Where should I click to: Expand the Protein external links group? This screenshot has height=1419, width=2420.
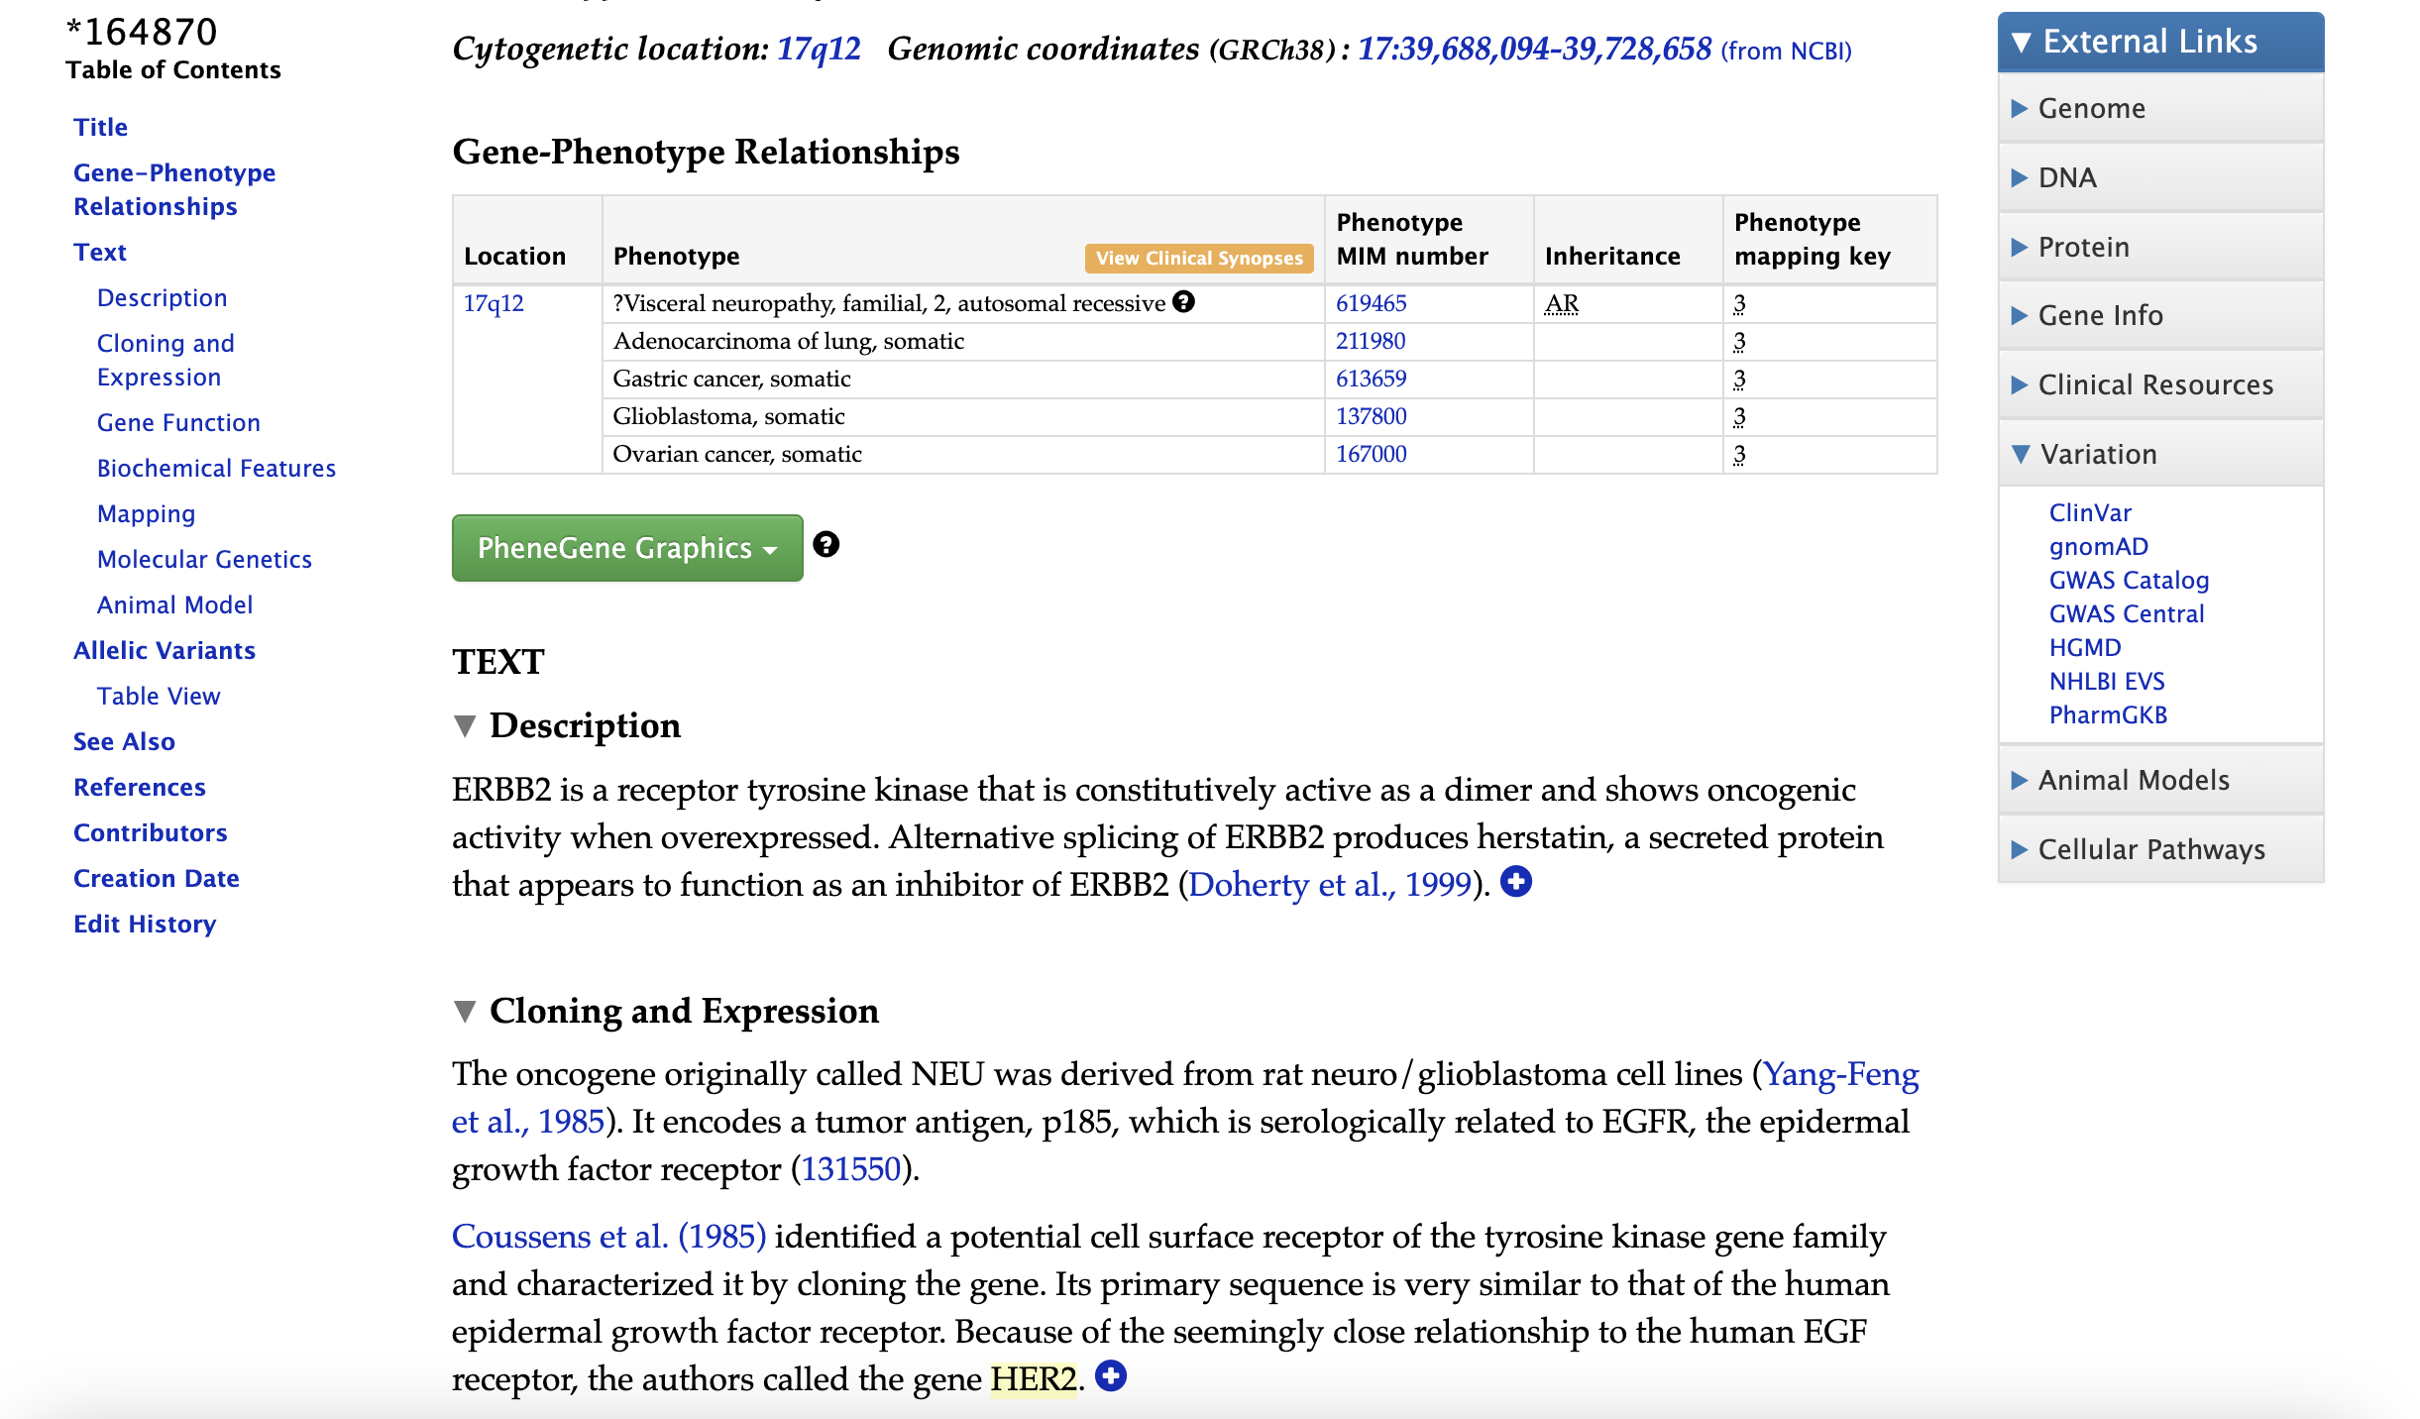(x=2160, y=247)
